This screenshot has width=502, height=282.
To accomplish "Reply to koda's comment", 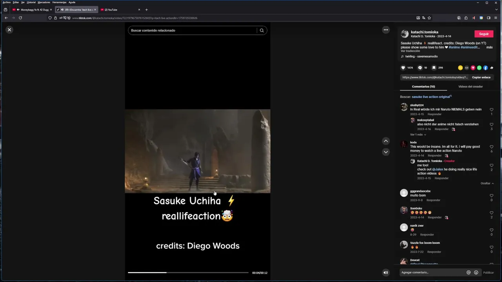I will coord(435,155).
